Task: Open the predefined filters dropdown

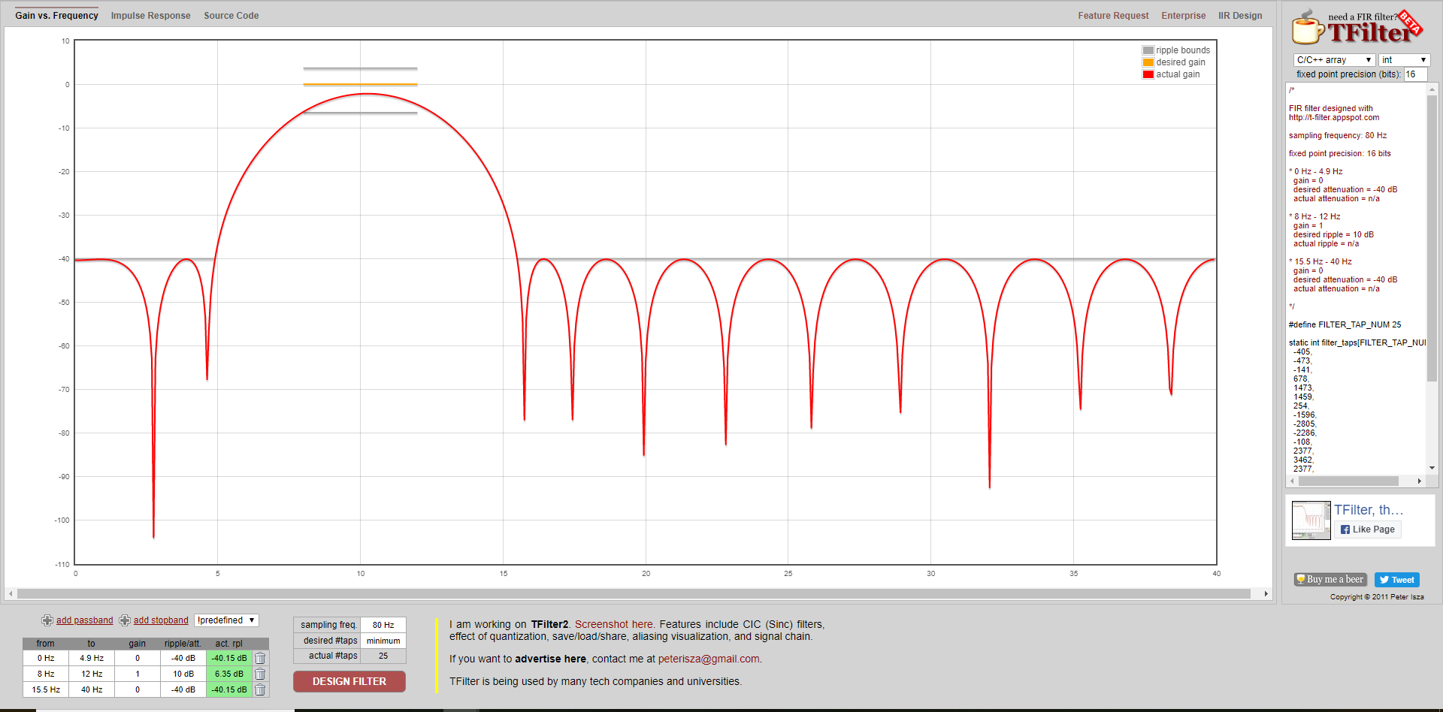Action: coord(226,620)
